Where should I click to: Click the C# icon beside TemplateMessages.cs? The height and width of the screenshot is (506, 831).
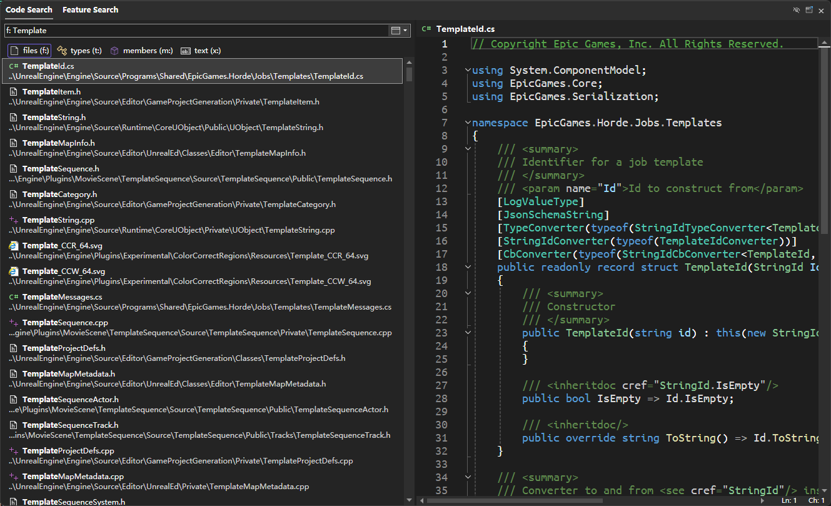[14, 297]
